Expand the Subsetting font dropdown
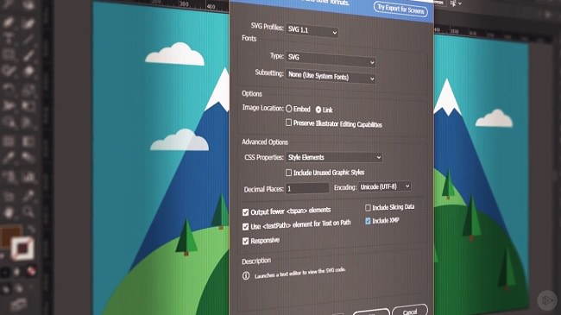Screen dimensions: 561x315 click(x=331, y=77)
